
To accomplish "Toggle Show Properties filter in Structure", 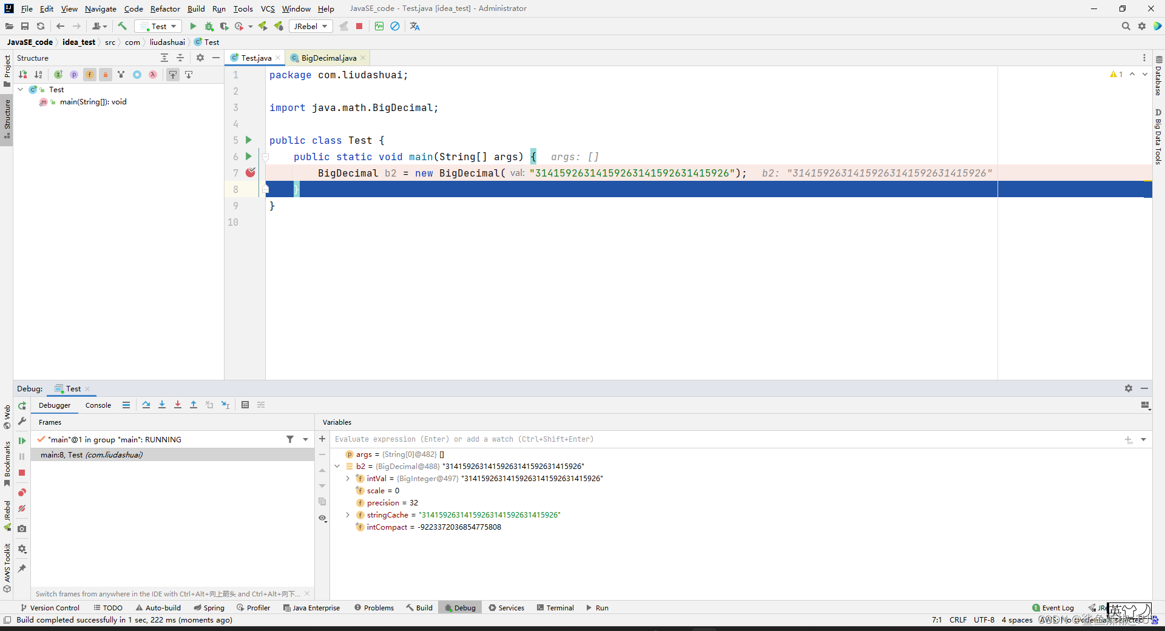I will 74,75.
